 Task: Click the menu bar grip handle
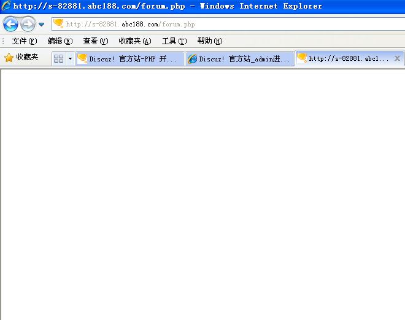click(3, 41)
